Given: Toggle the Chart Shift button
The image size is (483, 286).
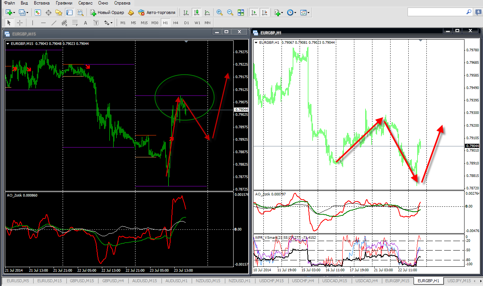Looking at the screenshot, I should click(x=265, y=12).
